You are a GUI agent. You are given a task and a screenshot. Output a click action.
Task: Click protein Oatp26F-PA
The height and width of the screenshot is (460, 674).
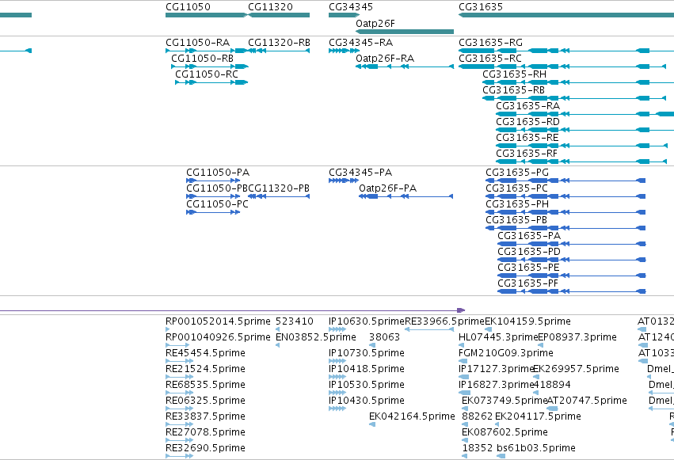coord(406,196)
